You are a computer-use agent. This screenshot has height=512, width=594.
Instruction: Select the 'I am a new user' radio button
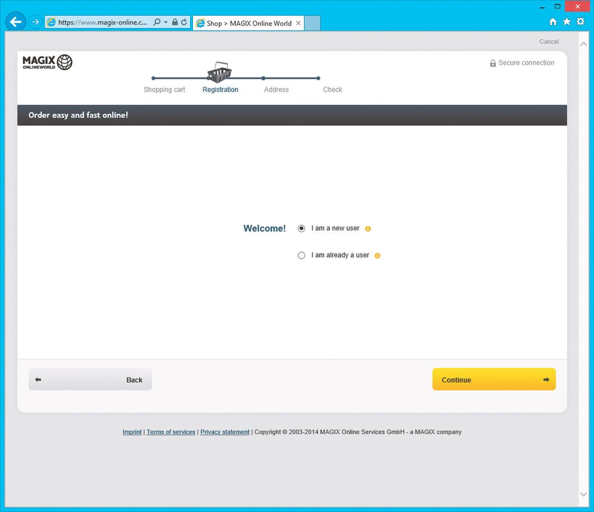click(x=302, y=228)
